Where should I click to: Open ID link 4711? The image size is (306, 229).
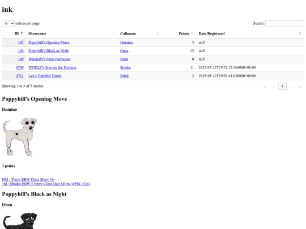[x=20, y=76]
